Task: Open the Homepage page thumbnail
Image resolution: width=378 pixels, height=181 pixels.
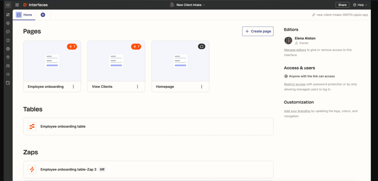Action: pos(180,61)
